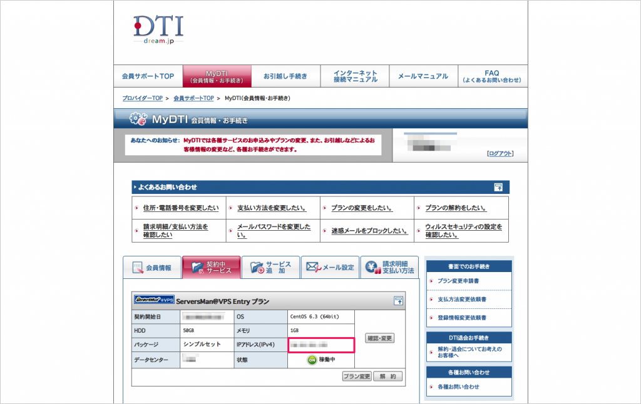Open ウィルスセキュリティの設定を確認したい link
The width and height of the screenshot is (641, 404).
(464, 231)
